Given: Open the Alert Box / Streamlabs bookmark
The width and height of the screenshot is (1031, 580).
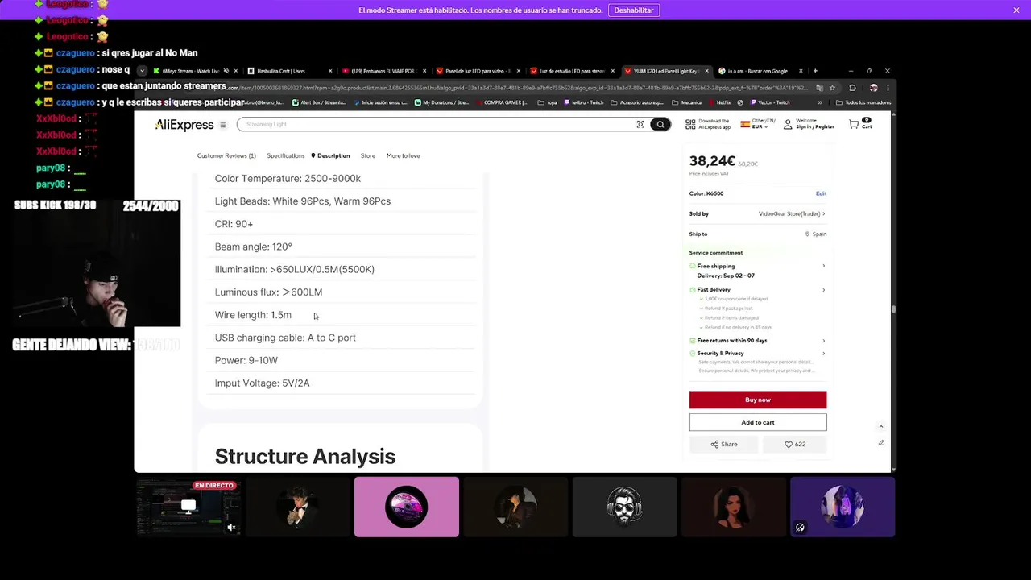Looking at the screenshot, I should tap(318, 103).
